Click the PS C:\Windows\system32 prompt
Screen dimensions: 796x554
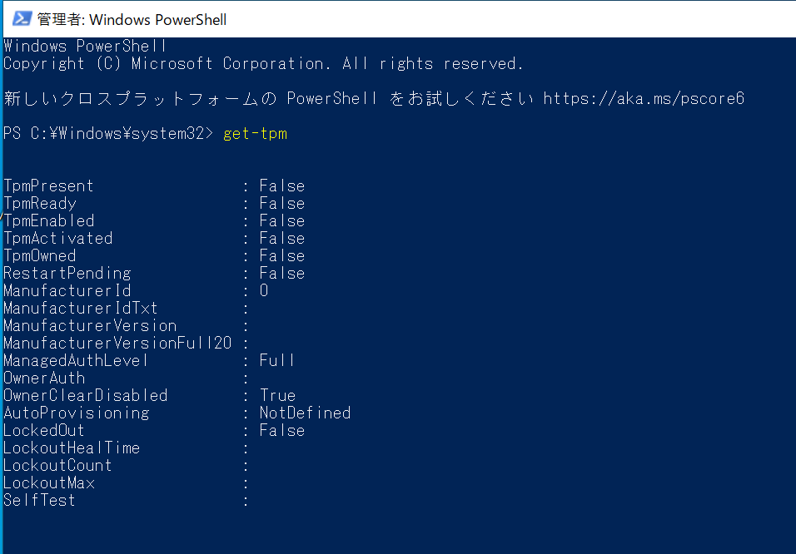[108, 133]
